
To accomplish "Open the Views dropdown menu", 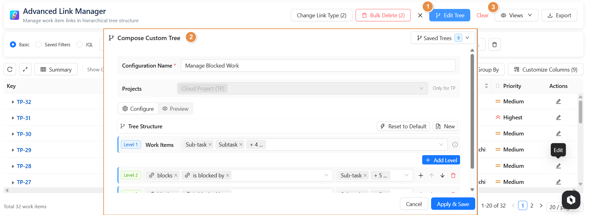I will point(516,15).
